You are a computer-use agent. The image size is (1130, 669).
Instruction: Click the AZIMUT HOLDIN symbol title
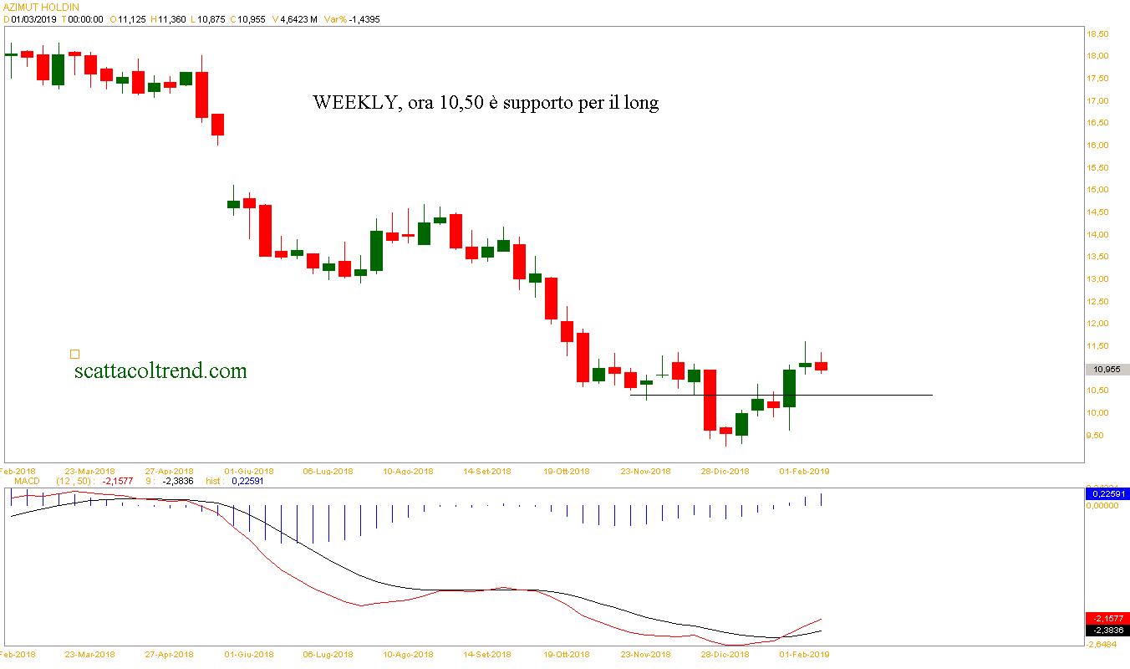coord(42,7)
